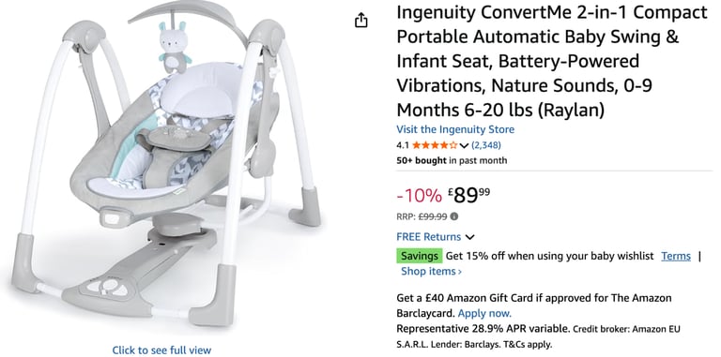Open the RRP info circle icon
Image resolution: width=721 pixels, height=357 pixels.
(453, 216)
